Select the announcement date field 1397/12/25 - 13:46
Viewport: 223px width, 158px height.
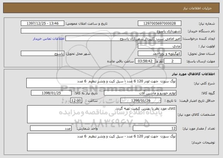(43, 23)
